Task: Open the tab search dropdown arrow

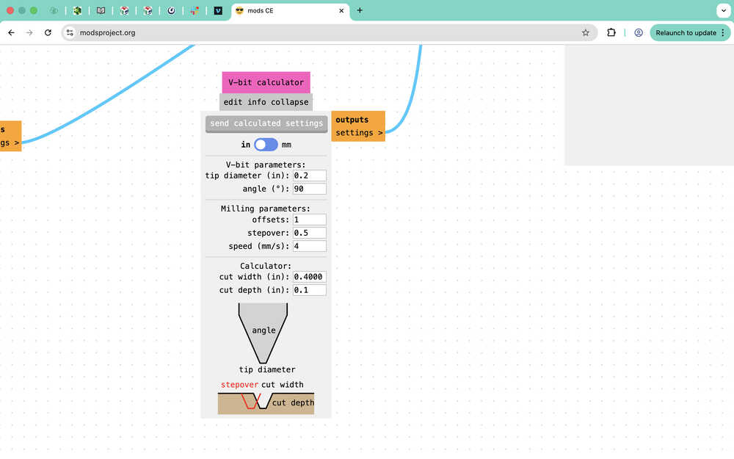Action: pyautogui.click(x=723, y=10)
